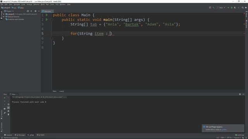Minimize the Run tool window
This screenshot has width=248, height=139.
pos(243,94)
